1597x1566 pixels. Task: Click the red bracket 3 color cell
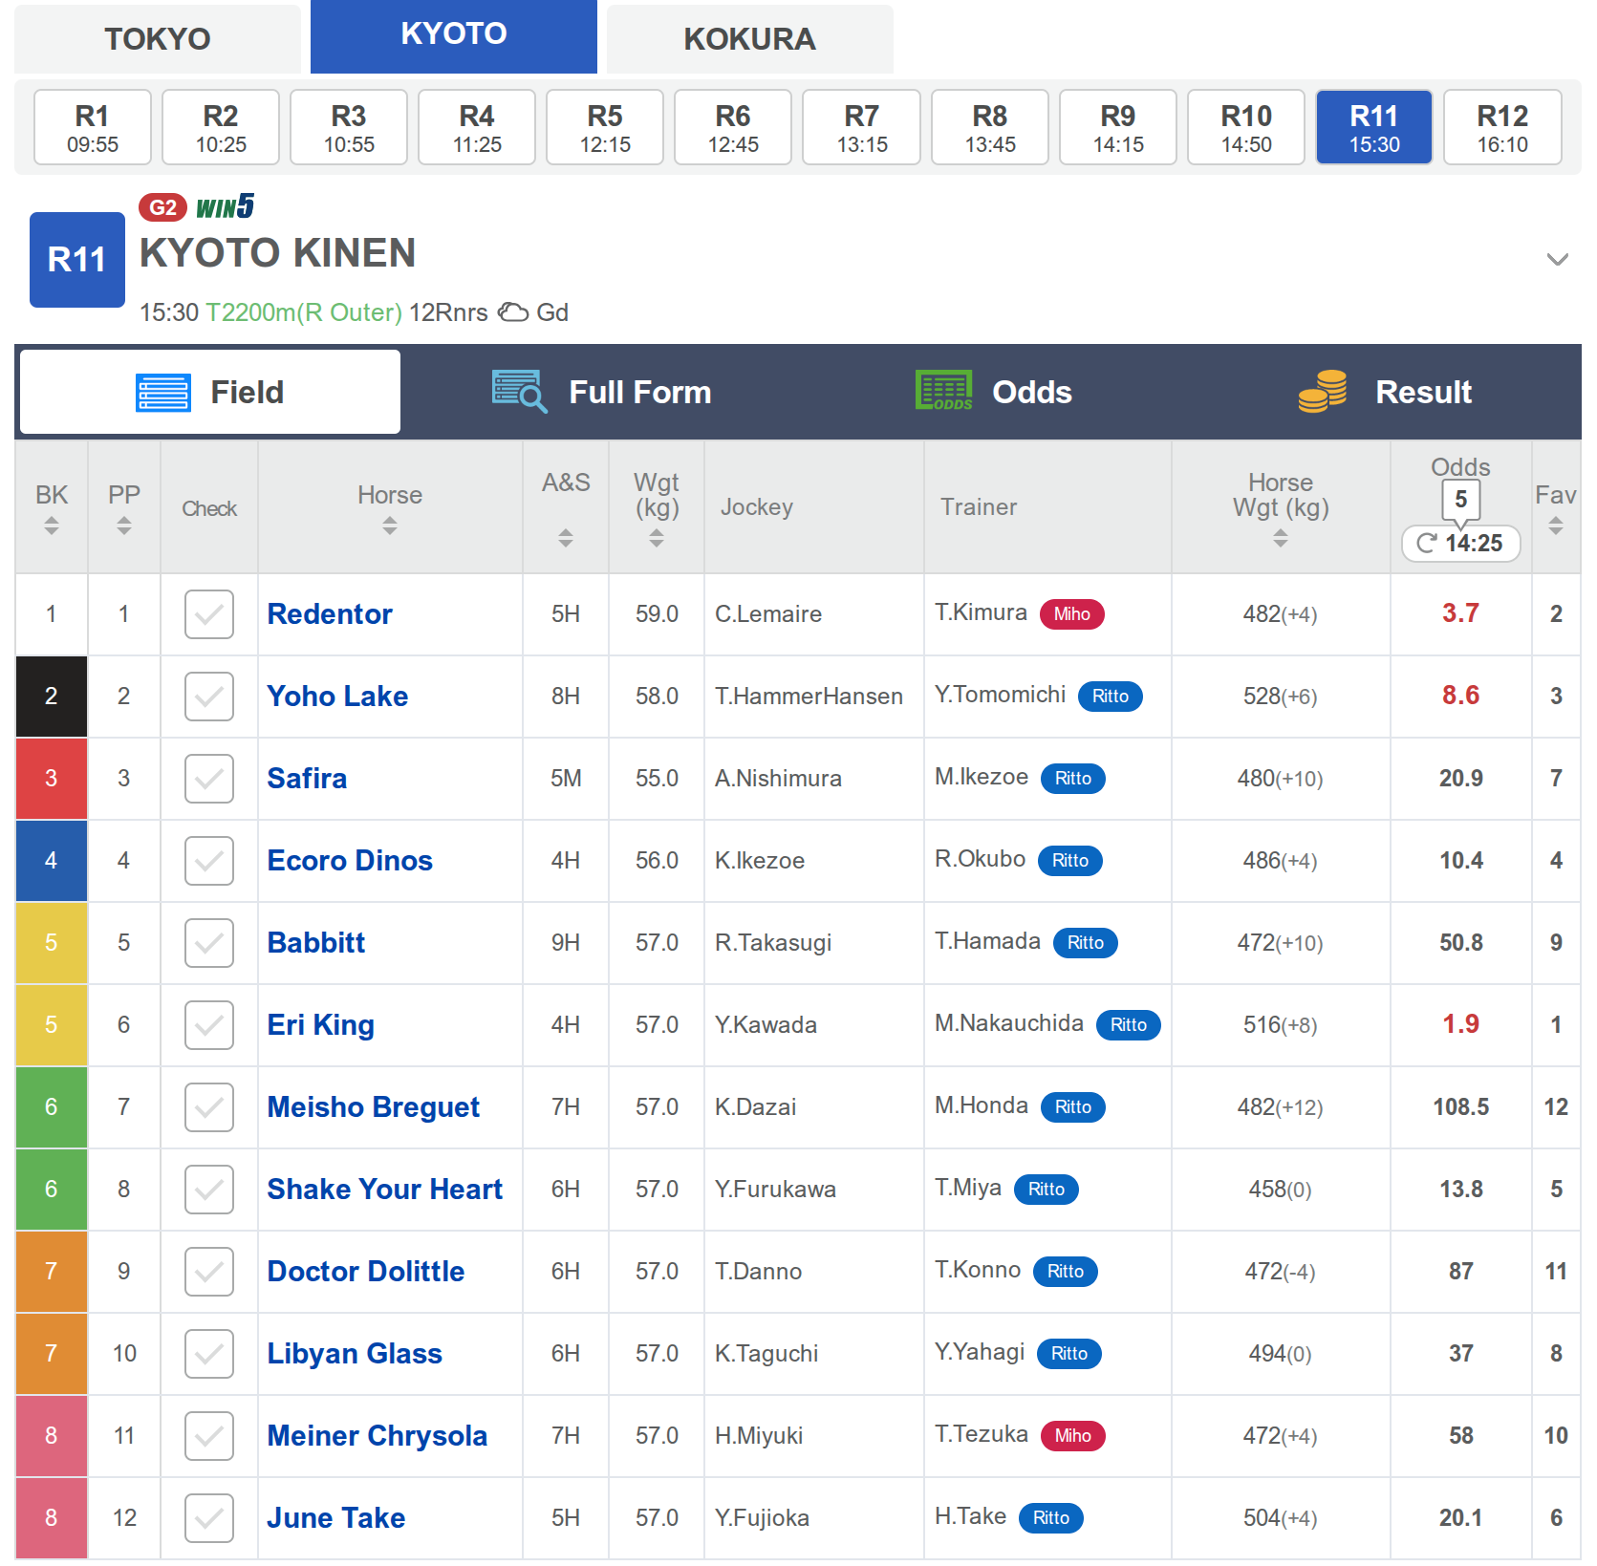pos(52,779)
